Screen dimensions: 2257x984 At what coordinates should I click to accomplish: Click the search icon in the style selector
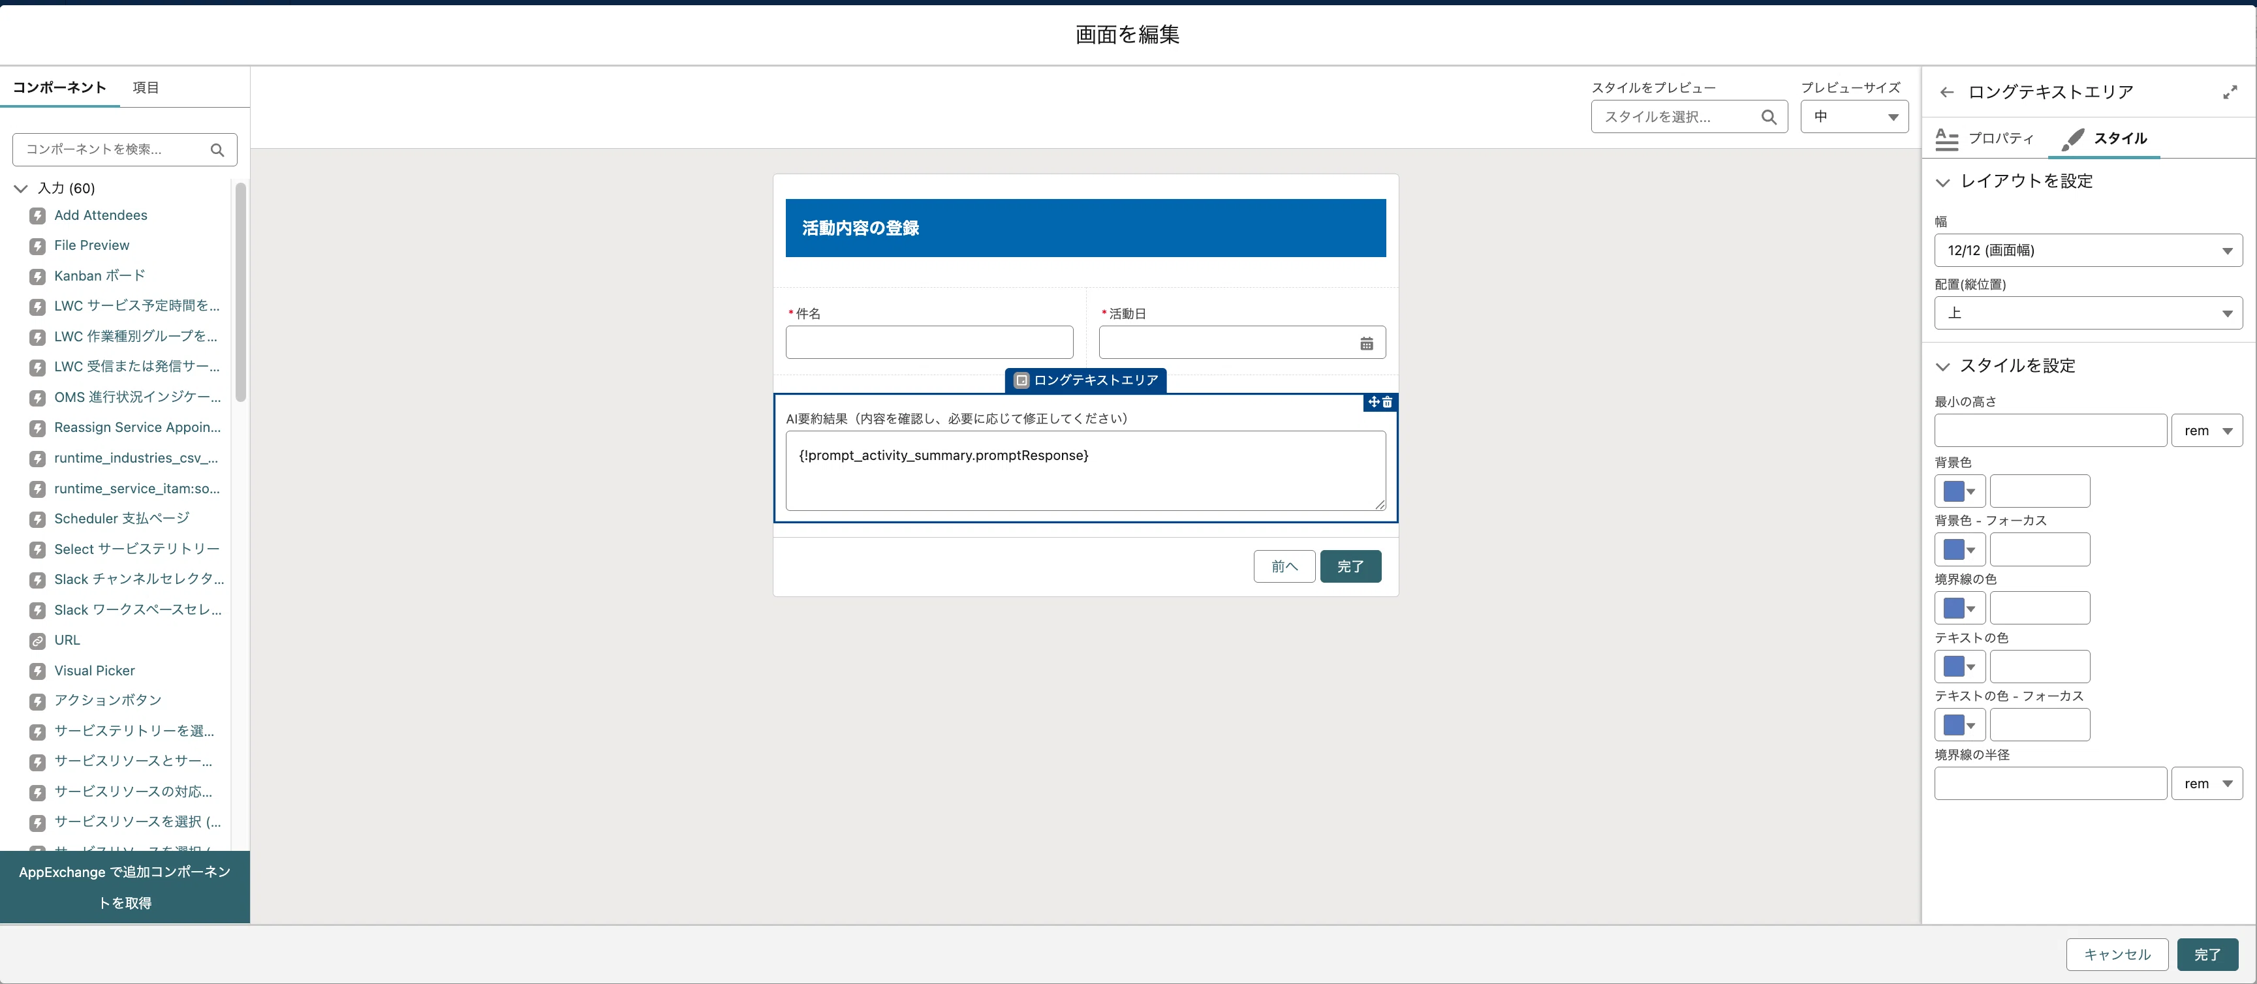(1768, 117)
